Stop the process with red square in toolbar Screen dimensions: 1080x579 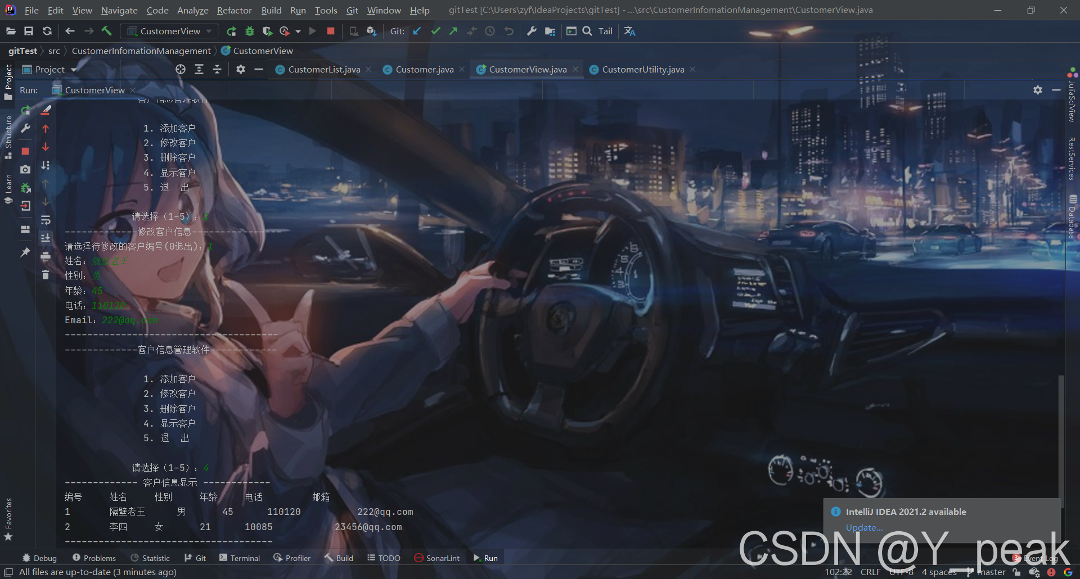coord(331,31)
